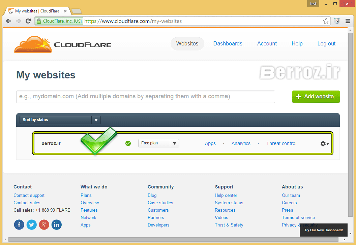Open the Account navigation item
The width and height of the screenshot is (356, 245).
coord(267,44)
